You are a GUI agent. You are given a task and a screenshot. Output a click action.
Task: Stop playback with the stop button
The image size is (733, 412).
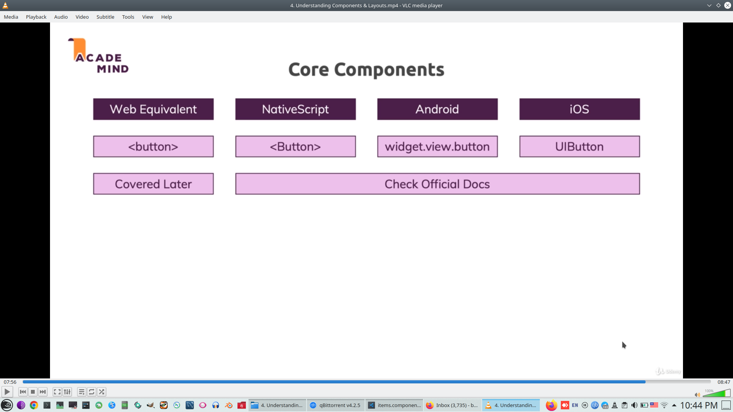33,392
